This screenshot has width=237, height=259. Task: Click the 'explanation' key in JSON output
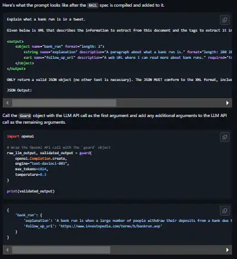click(37, 221)
